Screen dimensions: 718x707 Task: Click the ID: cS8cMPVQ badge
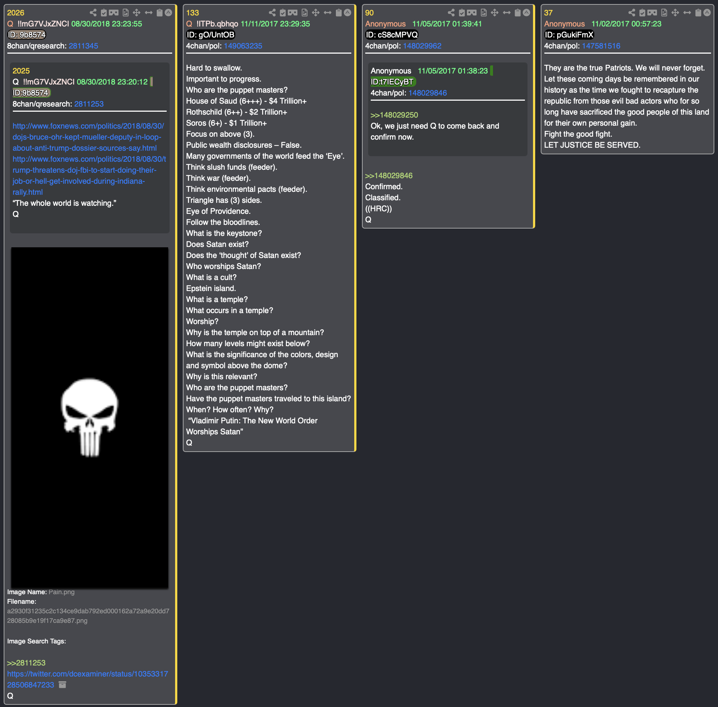392,35
